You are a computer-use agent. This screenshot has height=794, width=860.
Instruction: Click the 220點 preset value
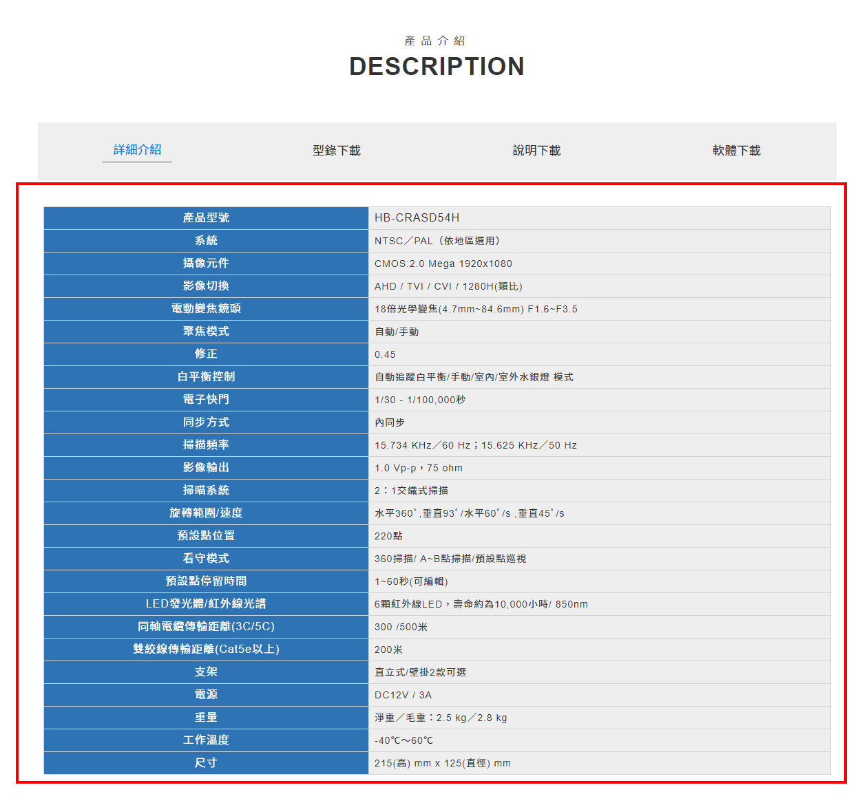388,536
